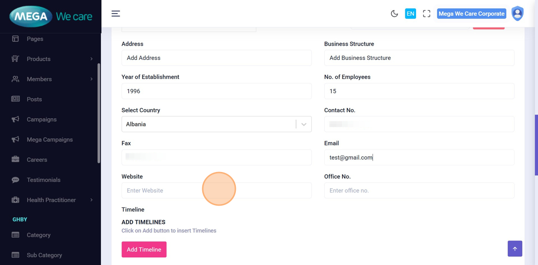The width and height of the screenshot is (538, 265).
Task: Click the Careers briefcase icon
Action: (x=15, y=160)
